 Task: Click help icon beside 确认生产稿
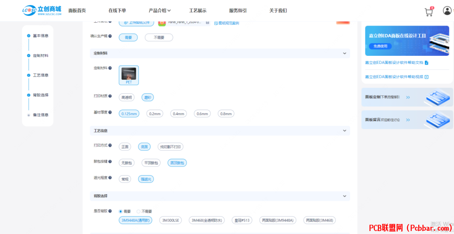click(x=110, y=36)
